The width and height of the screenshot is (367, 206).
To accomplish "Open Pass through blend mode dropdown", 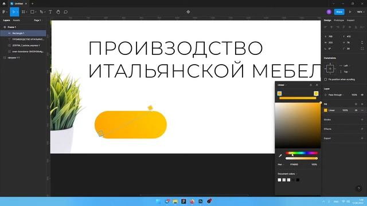I will click(x=336, y=95).
